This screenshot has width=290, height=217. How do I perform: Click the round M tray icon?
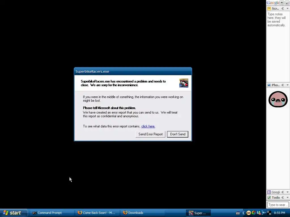[249, 213]
